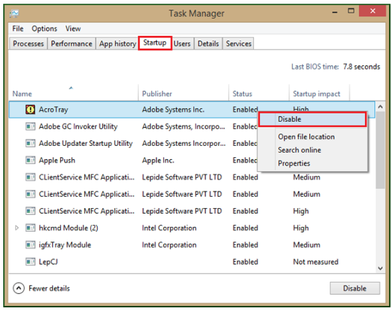The height and width of the screenshot is (310, 391).
Task: Click the Adobe GC Invoker Utility icon
Action: pos(30,127)
